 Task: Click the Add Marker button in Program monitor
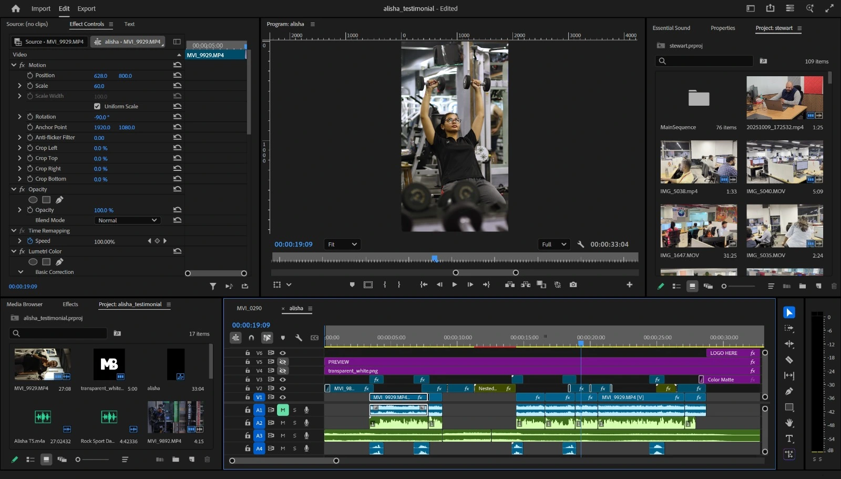[x=352, y=284]
